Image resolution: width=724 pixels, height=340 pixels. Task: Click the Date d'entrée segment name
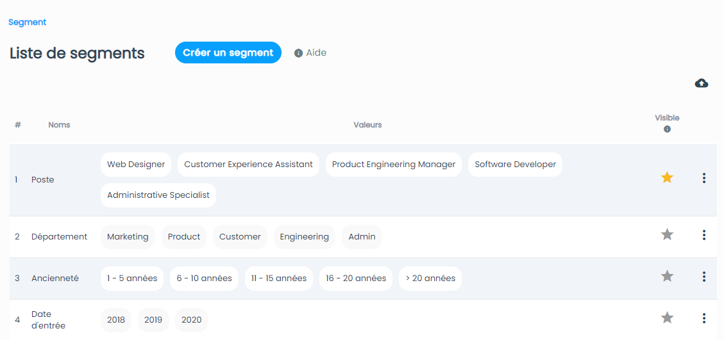(48, 320)
